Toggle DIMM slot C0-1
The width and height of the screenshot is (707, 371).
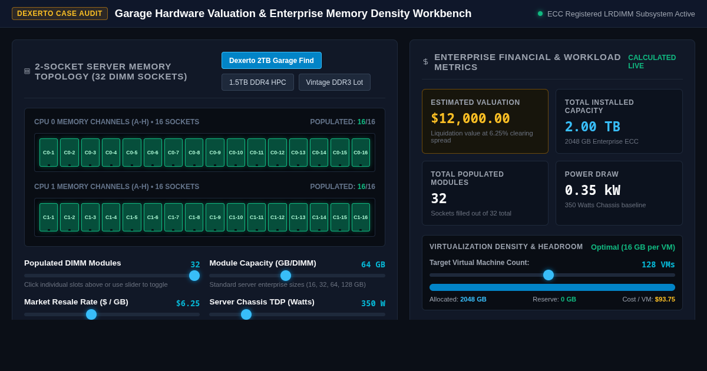point(49,153)
